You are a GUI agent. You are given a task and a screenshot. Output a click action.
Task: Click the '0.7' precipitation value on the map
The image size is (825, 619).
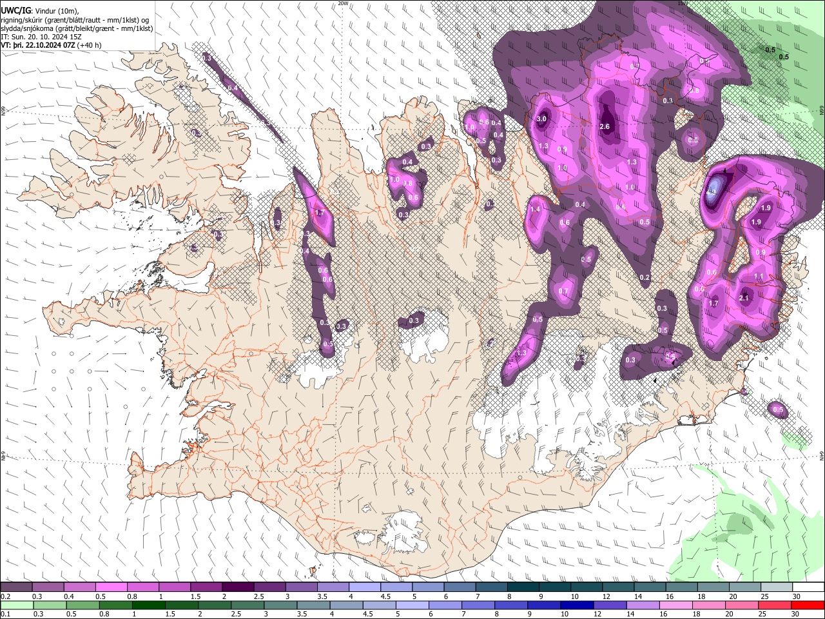pos(563,291)
